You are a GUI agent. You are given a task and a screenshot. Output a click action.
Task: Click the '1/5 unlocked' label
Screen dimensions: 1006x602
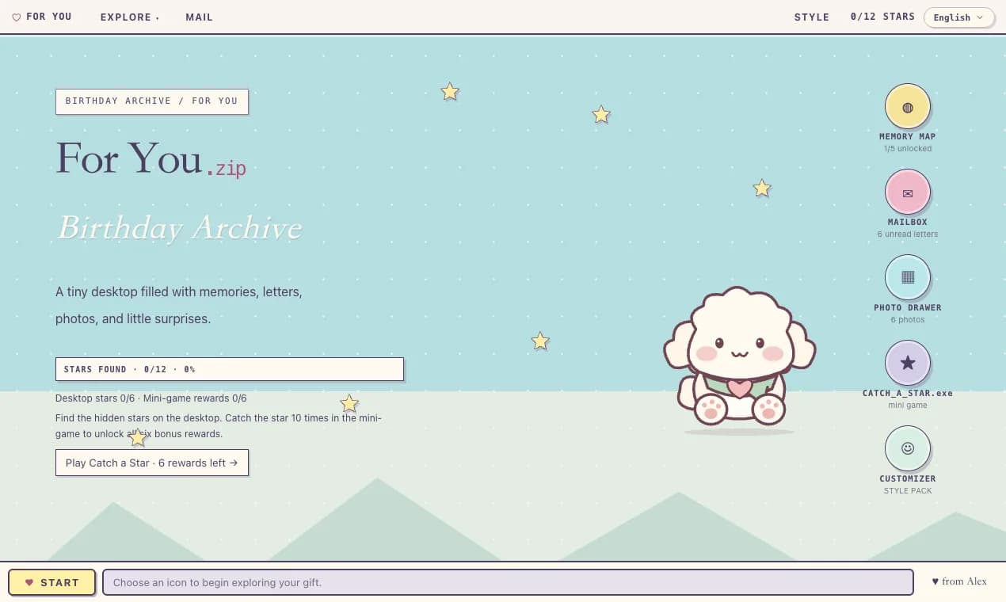click(x=908, y=149)
